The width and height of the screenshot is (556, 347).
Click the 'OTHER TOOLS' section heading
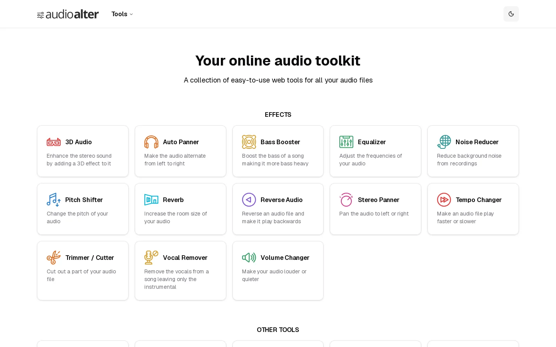pyautogui.click(x=278, y=330)
